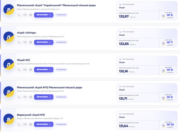
Task: Click round logo of Ліцей №2
Action: coord(9,64)
